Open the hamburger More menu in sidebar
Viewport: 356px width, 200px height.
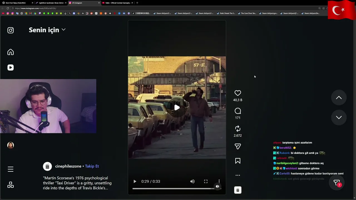(11, 169)
